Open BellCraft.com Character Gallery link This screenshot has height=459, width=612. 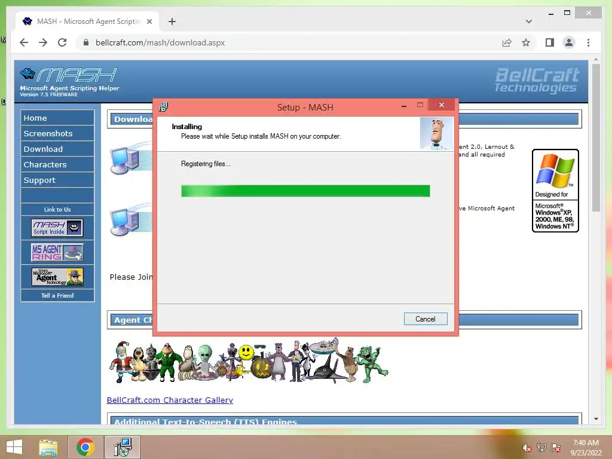click(170, 400)
